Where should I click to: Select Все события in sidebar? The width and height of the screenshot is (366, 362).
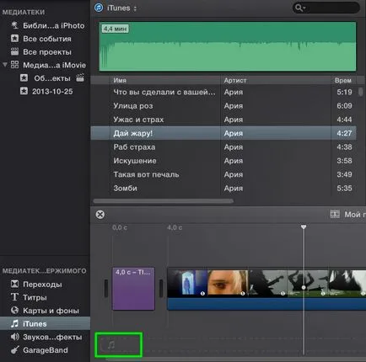pyautogui.click(x=47, y=39)
